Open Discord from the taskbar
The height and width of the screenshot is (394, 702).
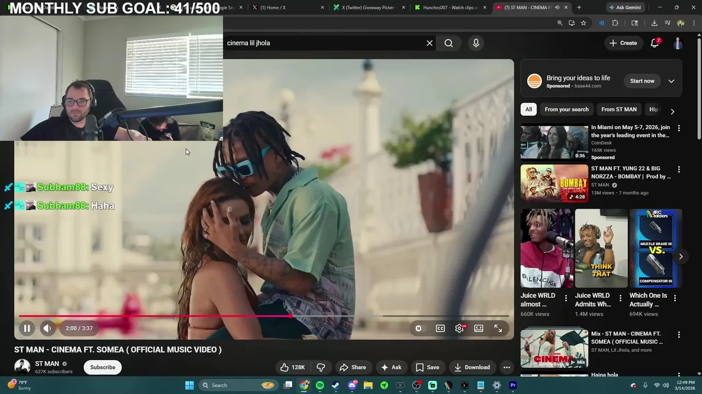[x=352, y=385]
